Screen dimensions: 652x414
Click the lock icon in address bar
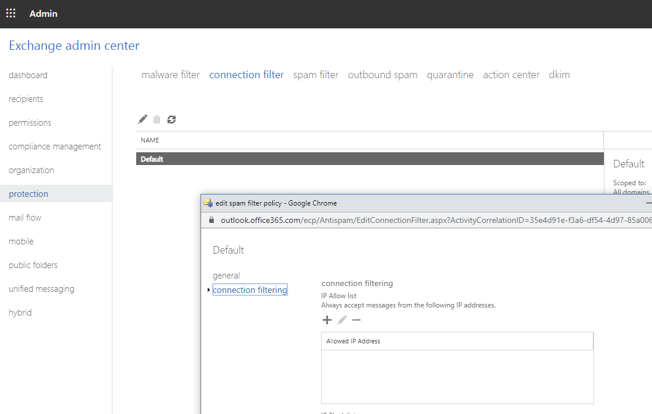click(211, 220)
